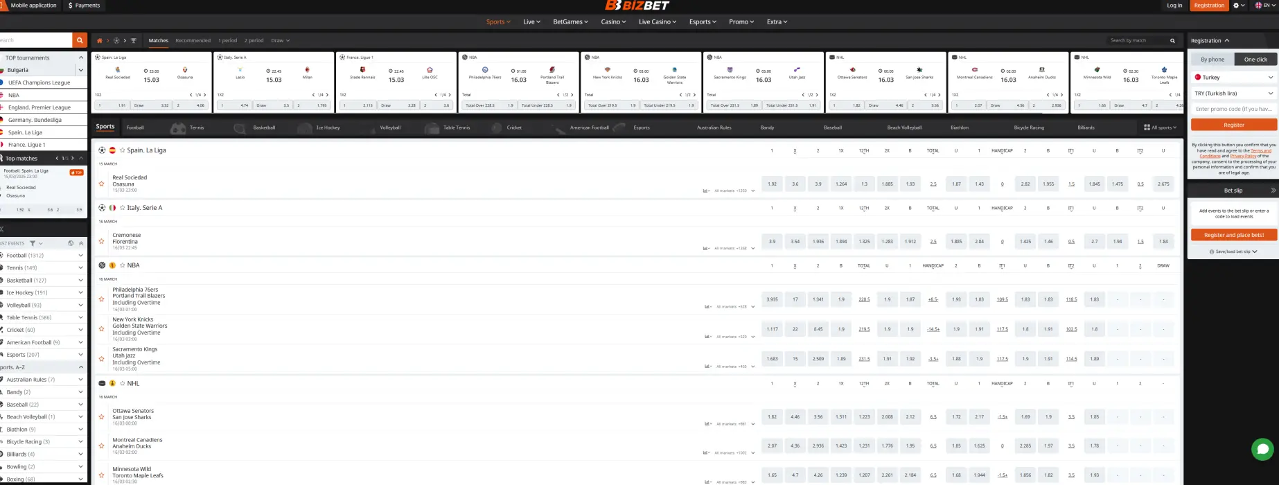
Task: Collapse the left sidebar with double arrows
Action: pos(1,229)
